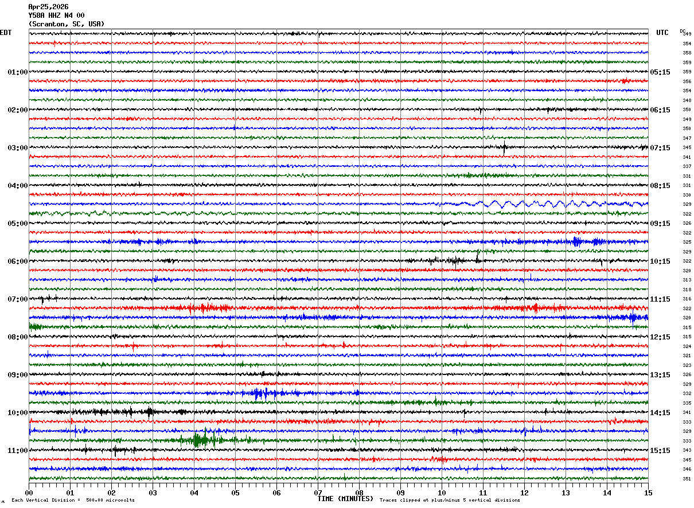Click the TIME (MINUTES) axis title
Image resolution: width=694 pixels, height=508 pixels.
(345, 499)
